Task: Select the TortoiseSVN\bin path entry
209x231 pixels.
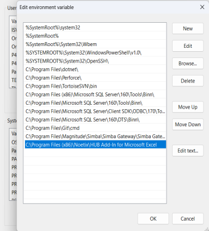Action: 95,86
